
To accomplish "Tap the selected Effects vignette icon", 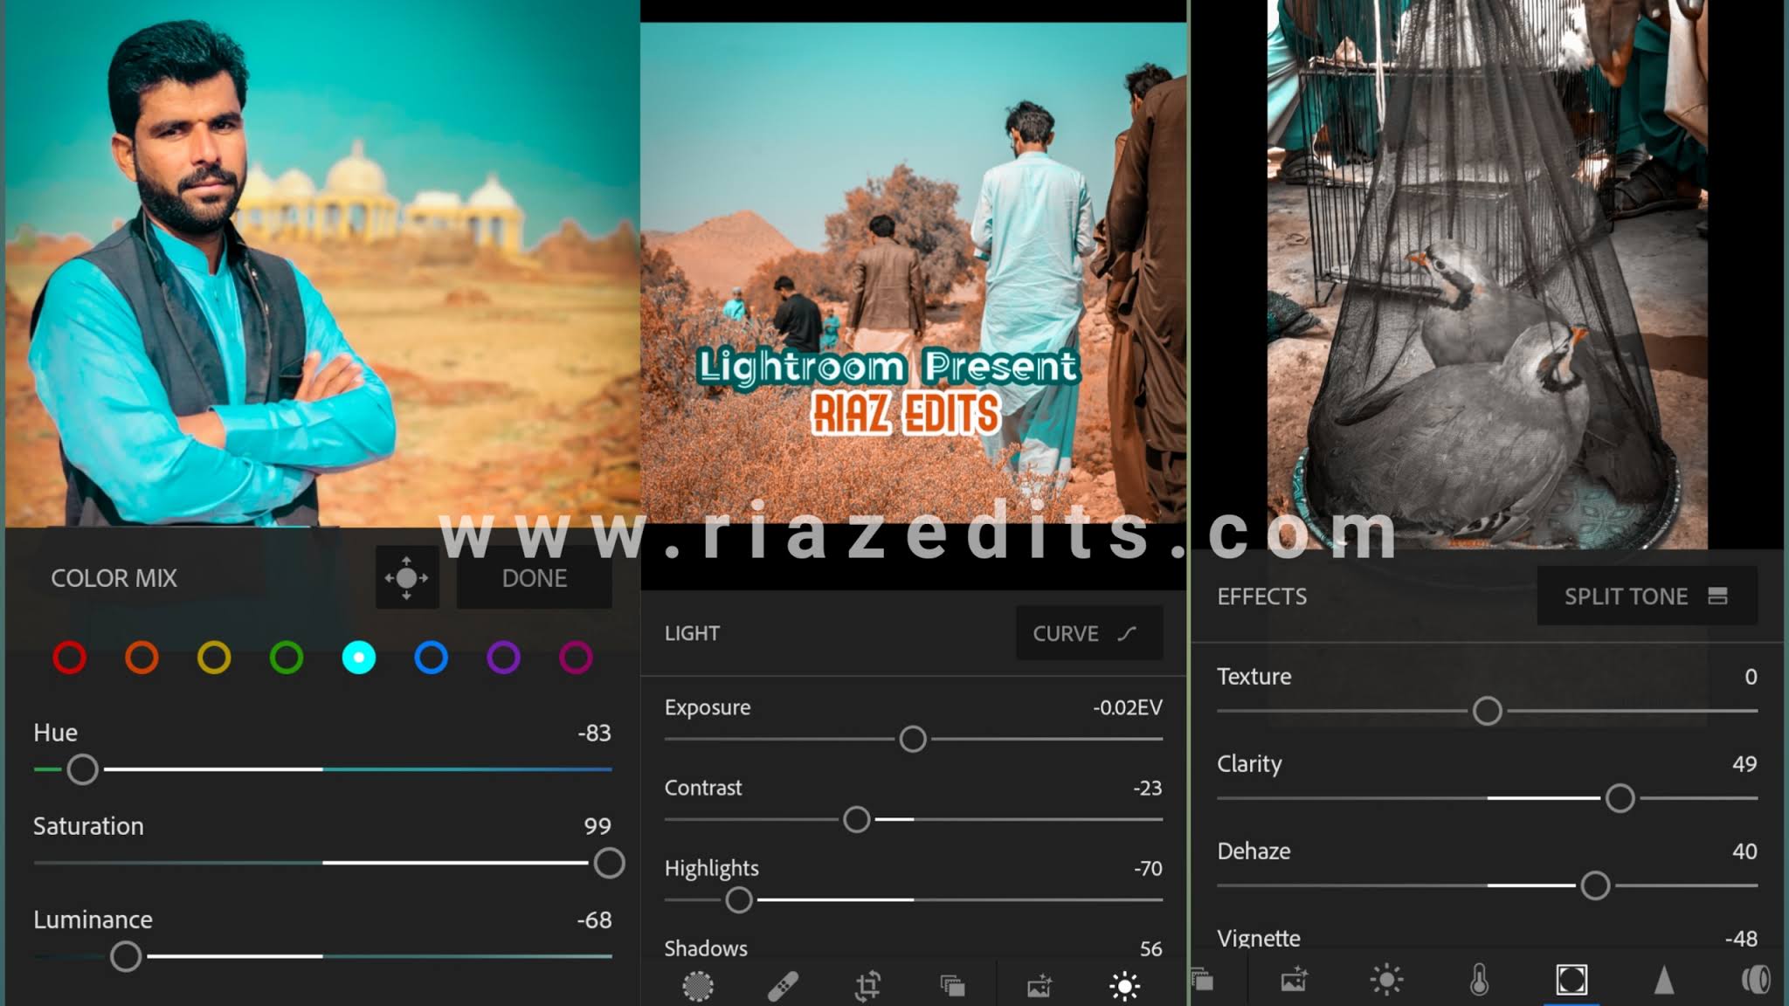I will point(1571,980).
